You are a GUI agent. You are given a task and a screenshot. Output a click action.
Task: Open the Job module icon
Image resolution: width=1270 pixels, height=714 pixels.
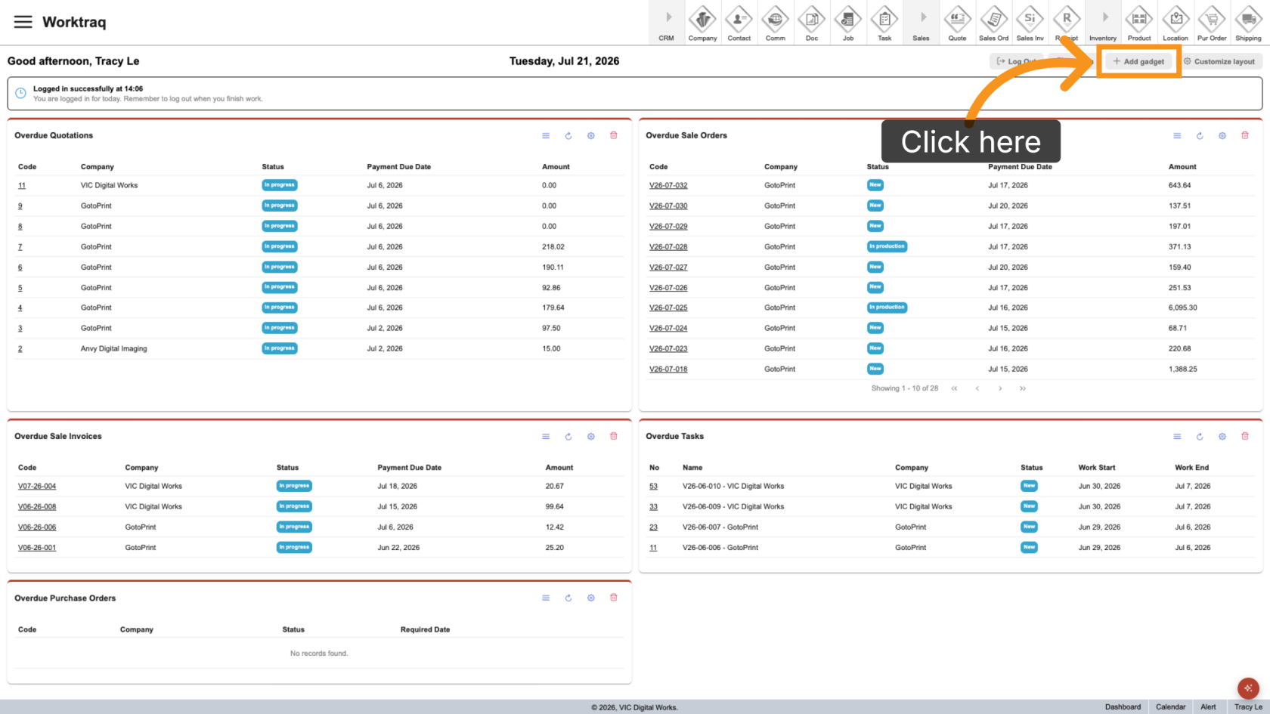[x=848, y=23]
